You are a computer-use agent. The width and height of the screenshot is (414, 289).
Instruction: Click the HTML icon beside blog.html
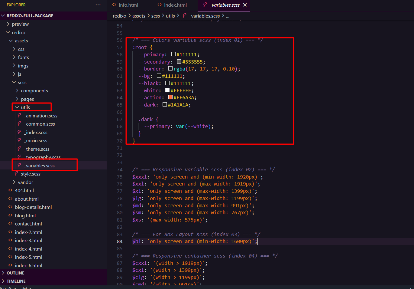pyautogui.click(x=10, y=215)
